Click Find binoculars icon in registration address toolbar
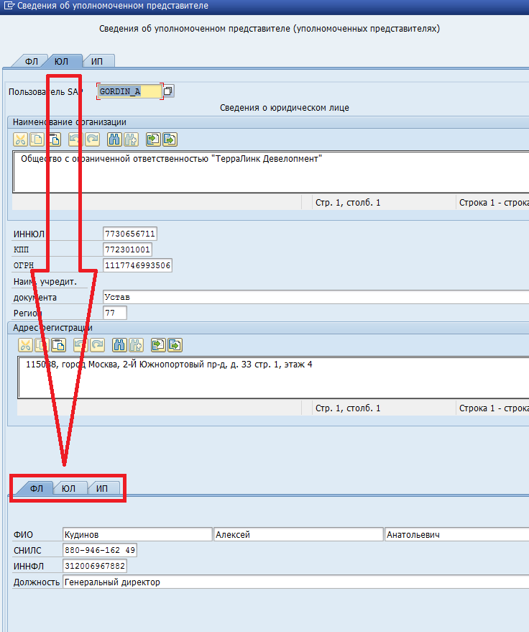This screenshot has height=632, width=529. tap(119, 344)
